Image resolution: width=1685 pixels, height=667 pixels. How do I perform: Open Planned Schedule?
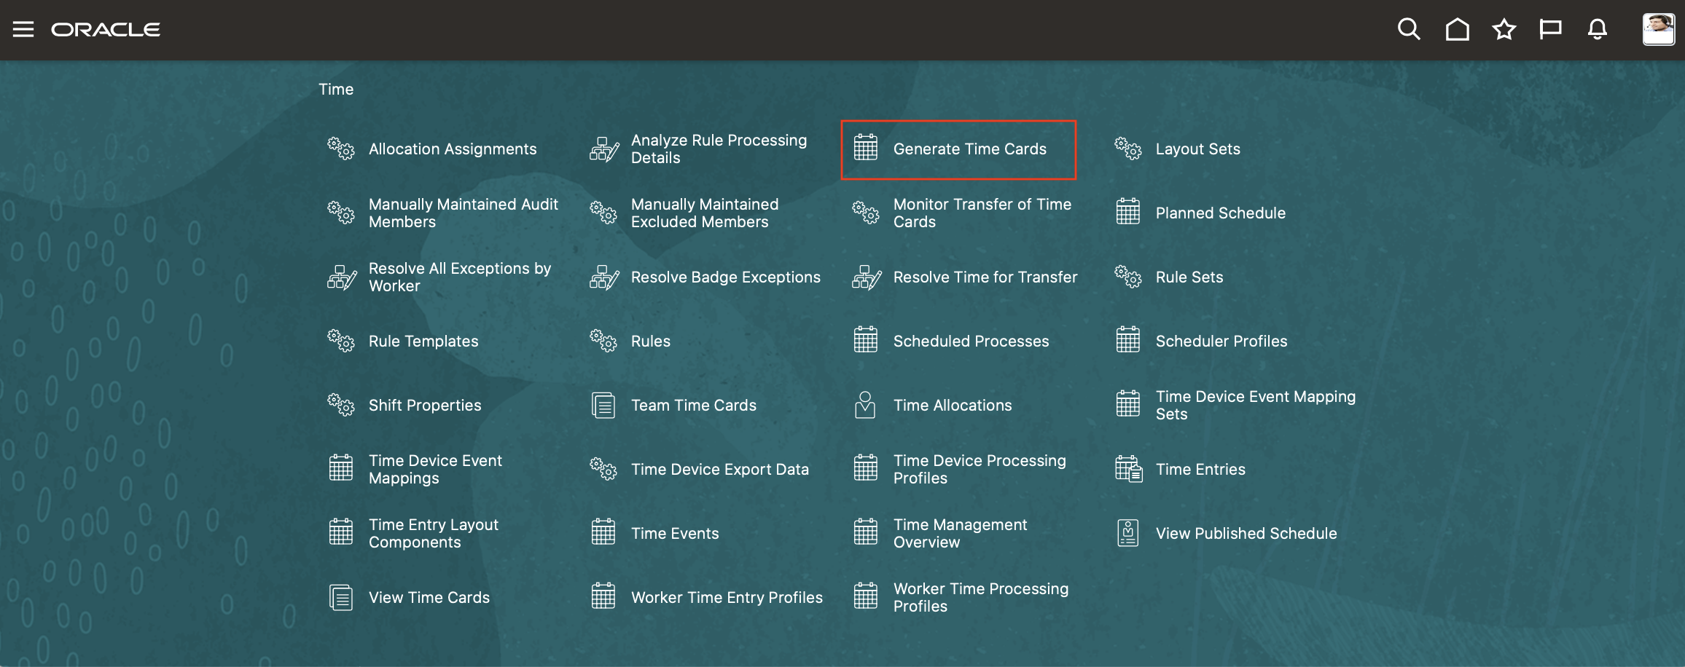pos(1220,213)
